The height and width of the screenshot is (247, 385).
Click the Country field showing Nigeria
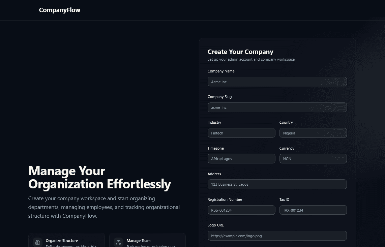tap(313, 133)
